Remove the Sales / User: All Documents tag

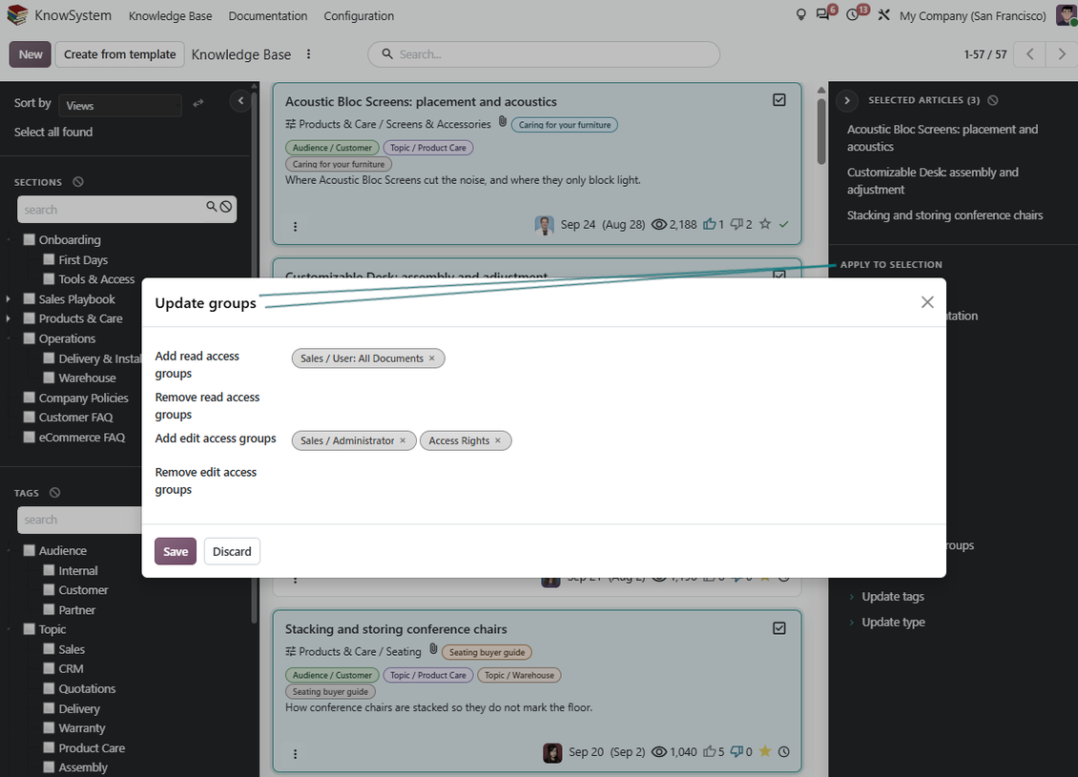(x=432, y=358)
